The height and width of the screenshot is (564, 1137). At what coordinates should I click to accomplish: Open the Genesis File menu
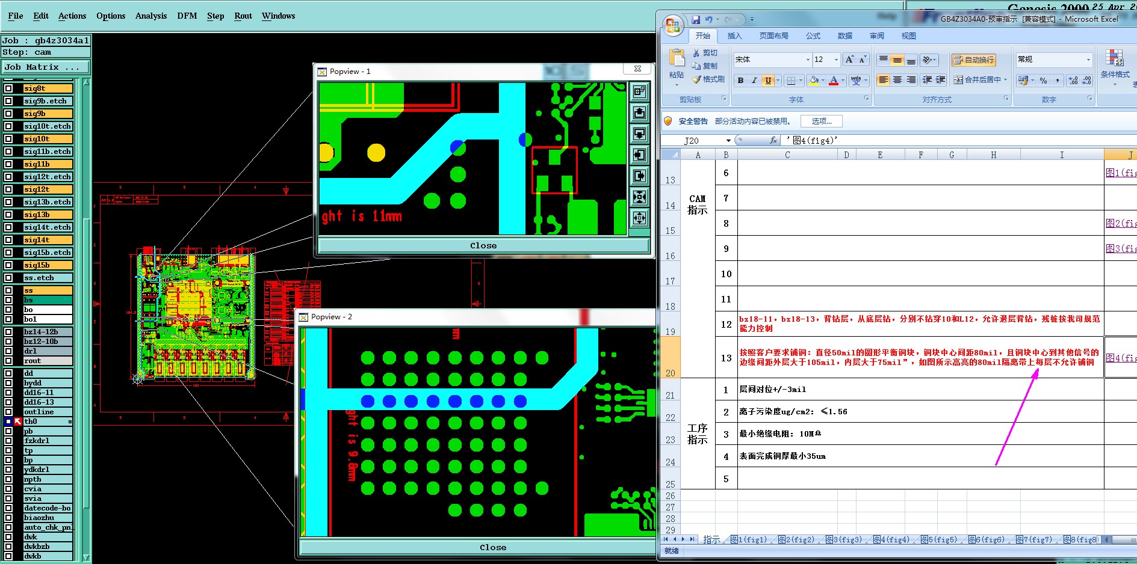click(16, 16)
